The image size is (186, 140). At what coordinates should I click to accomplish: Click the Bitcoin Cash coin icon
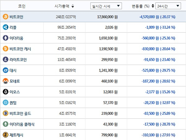(x=6, y=49)
